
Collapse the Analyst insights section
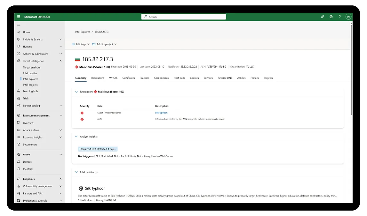coord(76,137)
